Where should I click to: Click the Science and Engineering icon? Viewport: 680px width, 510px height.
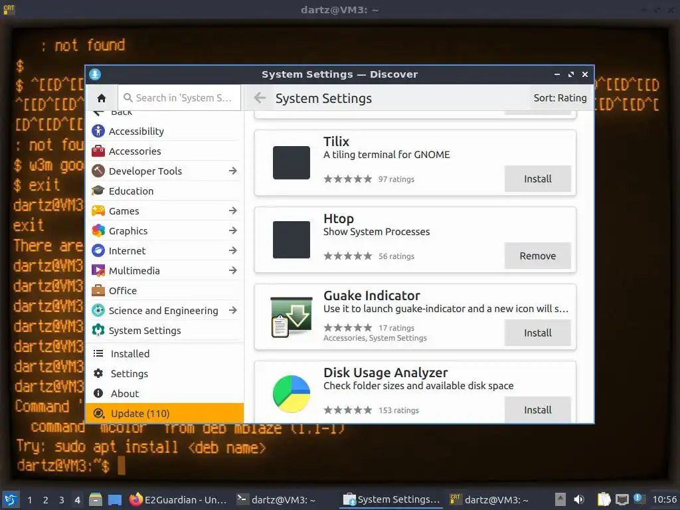pos(98,311)
